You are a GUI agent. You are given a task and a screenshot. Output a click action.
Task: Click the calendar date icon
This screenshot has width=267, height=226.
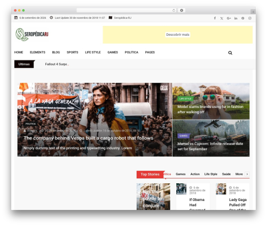pos(16,18)
